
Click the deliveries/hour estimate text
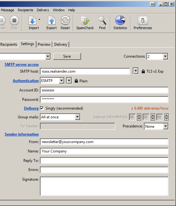click(x=150, y=108)
